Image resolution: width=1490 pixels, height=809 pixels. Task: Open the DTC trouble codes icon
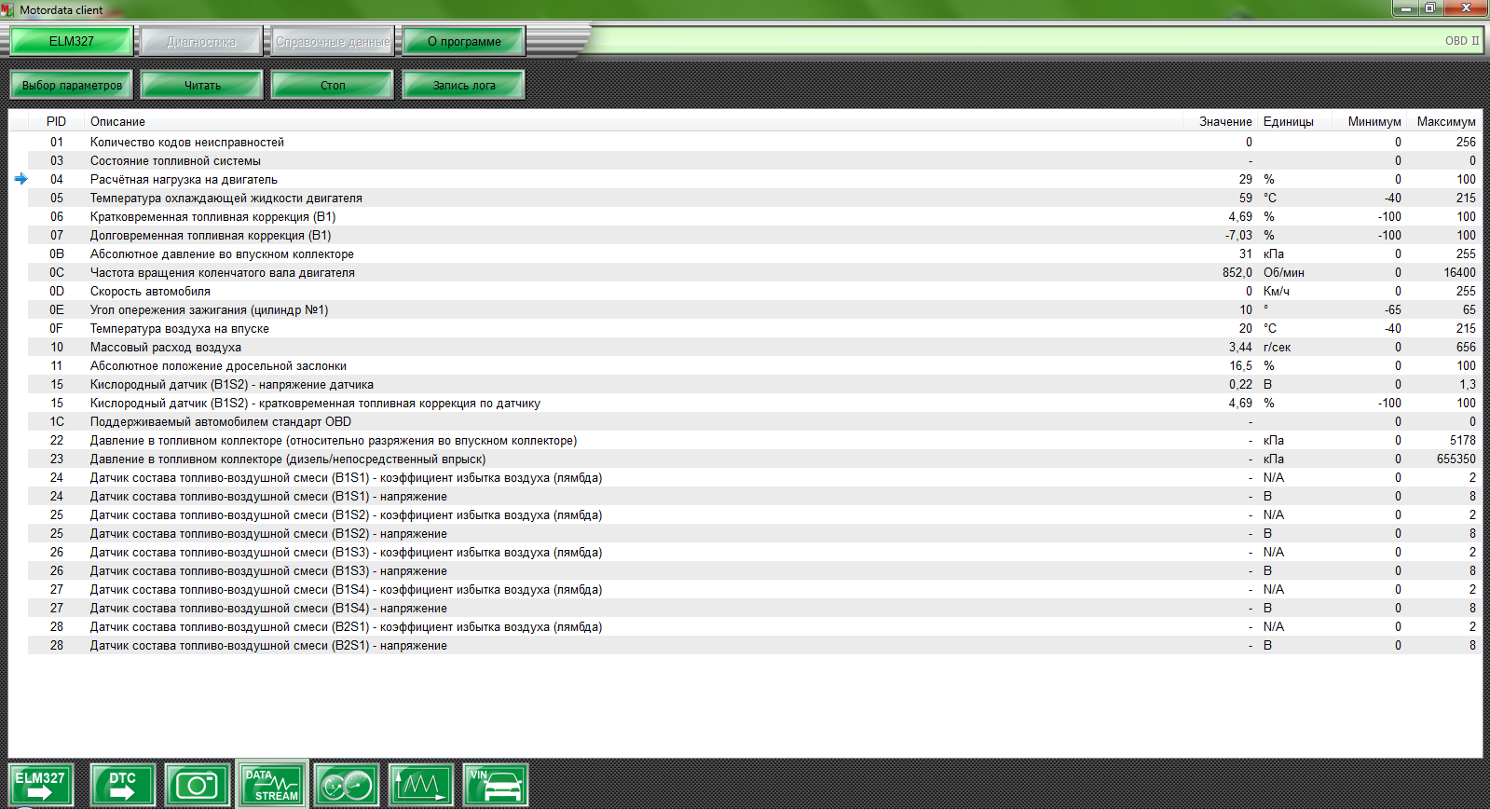point(122,785)
